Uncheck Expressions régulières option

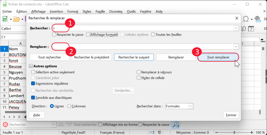[x=33, y=83]
